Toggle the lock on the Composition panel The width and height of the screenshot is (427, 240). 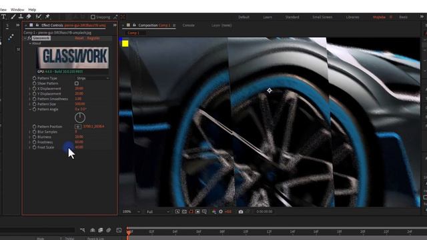[134, 25]
